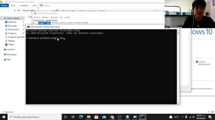
Task: Switch to Command Prompt on taskbar
Action: 142,117
